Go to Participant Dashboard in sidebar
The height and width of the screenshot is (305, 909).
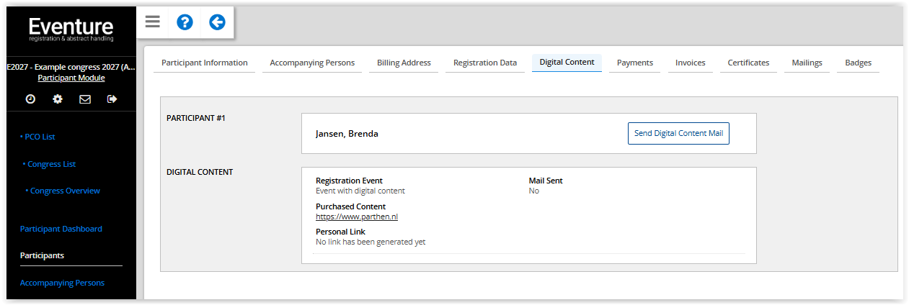(61, 229)
